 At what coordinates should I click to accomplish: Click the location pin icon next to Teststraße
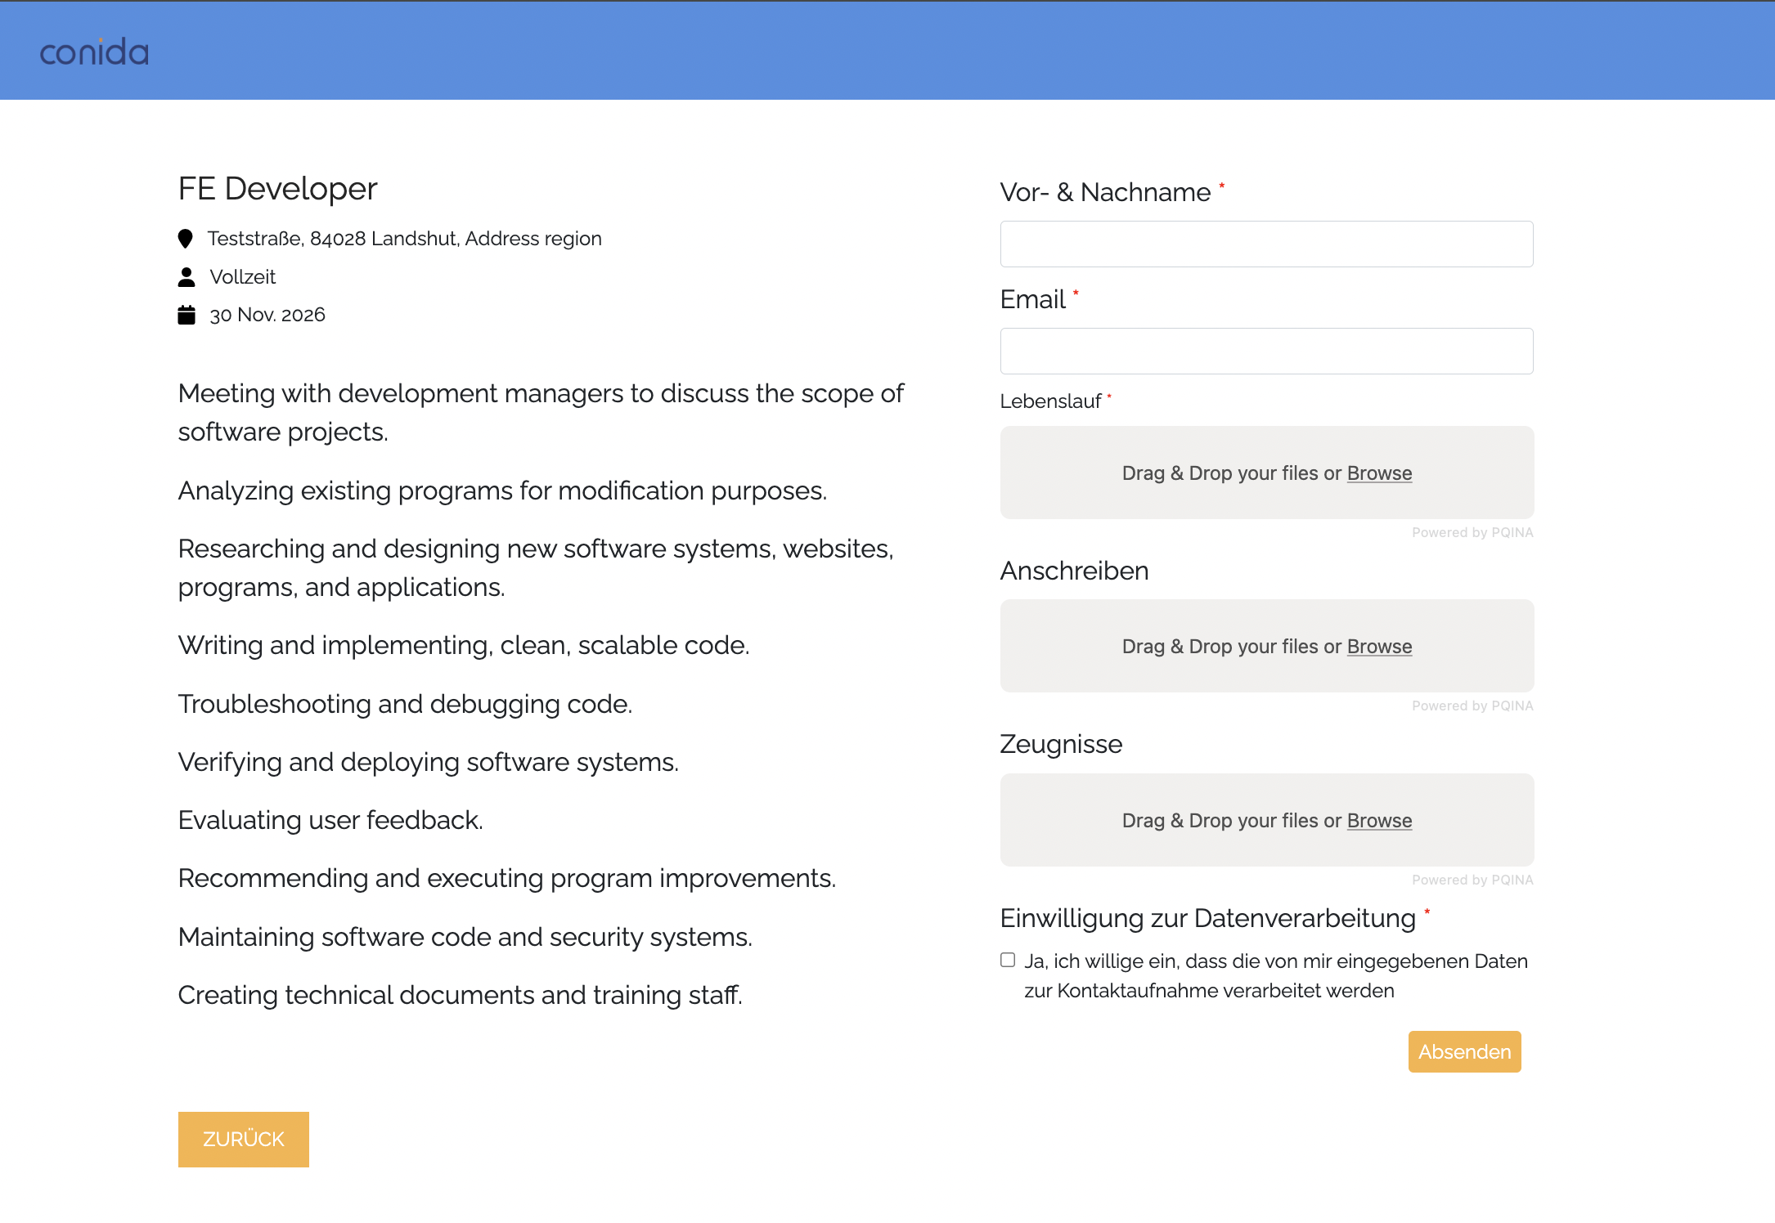[x=186, y=239]
